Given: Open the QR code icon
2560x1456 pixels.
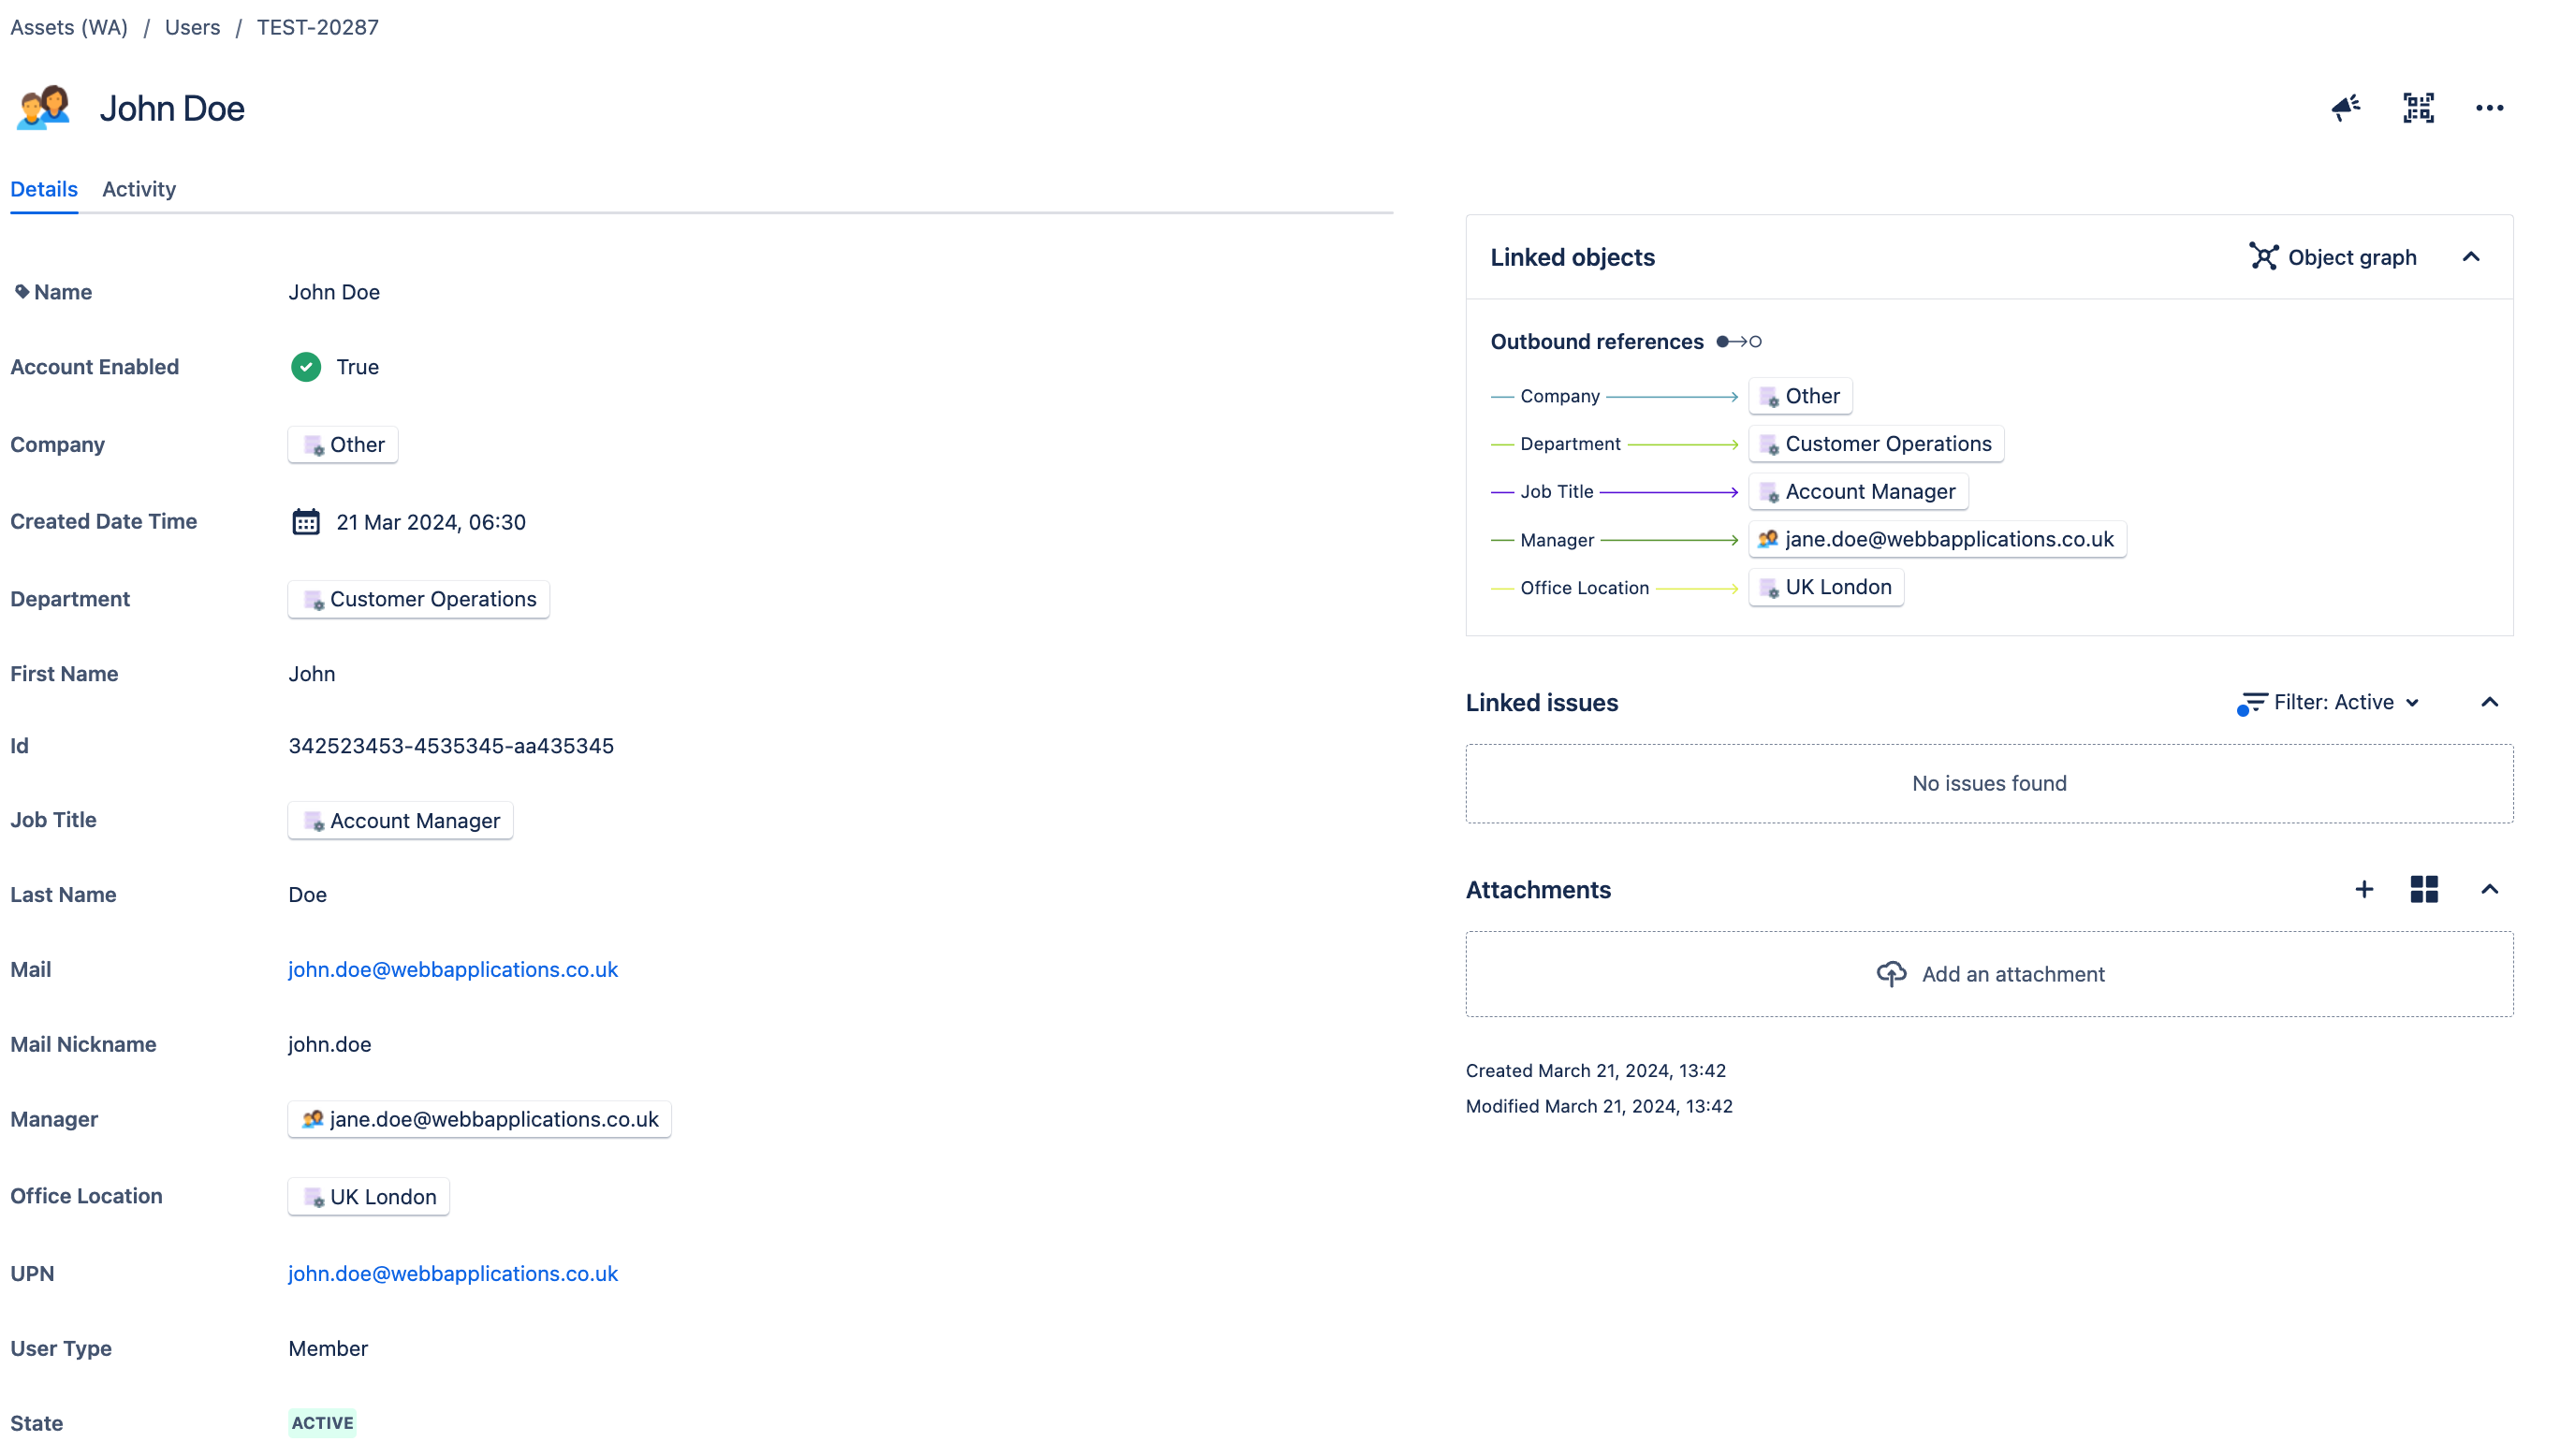Looking at the screenshot, I should [x=2418, y=107].
